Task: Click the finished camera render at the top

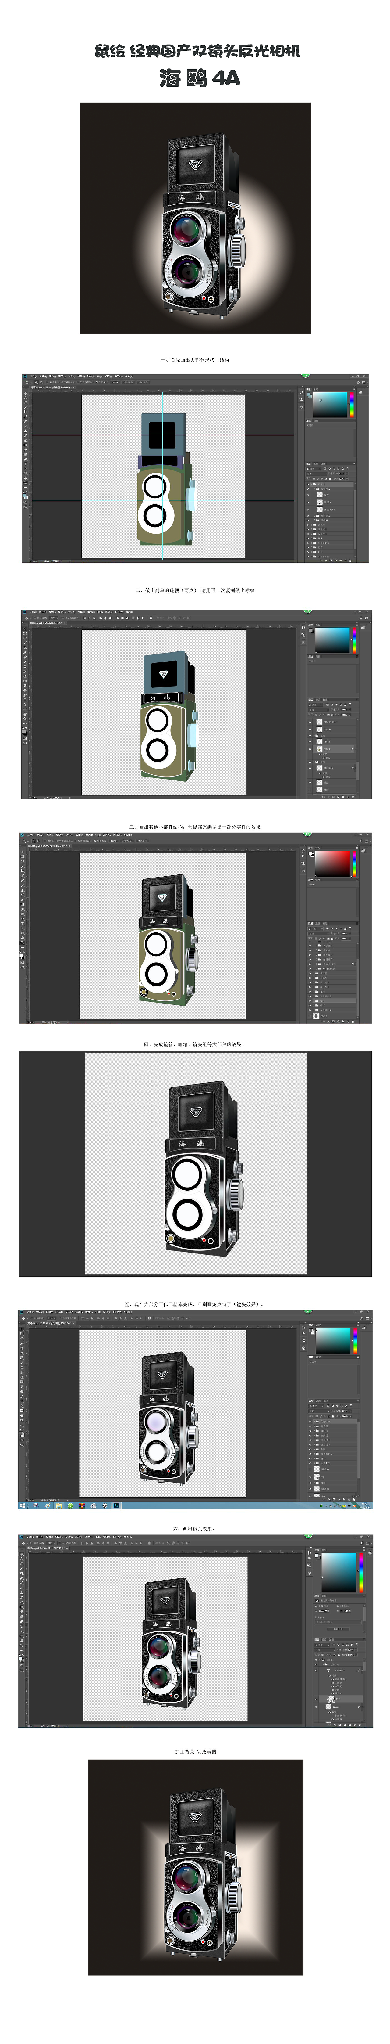Action: click(195, 218)
